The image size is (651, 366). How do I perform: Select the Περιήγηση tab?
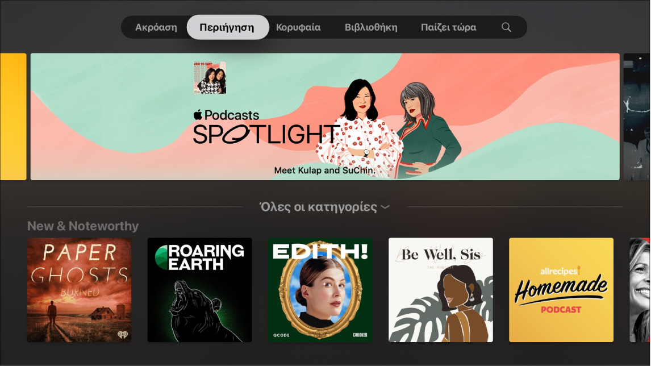click(x=227, y=27)
